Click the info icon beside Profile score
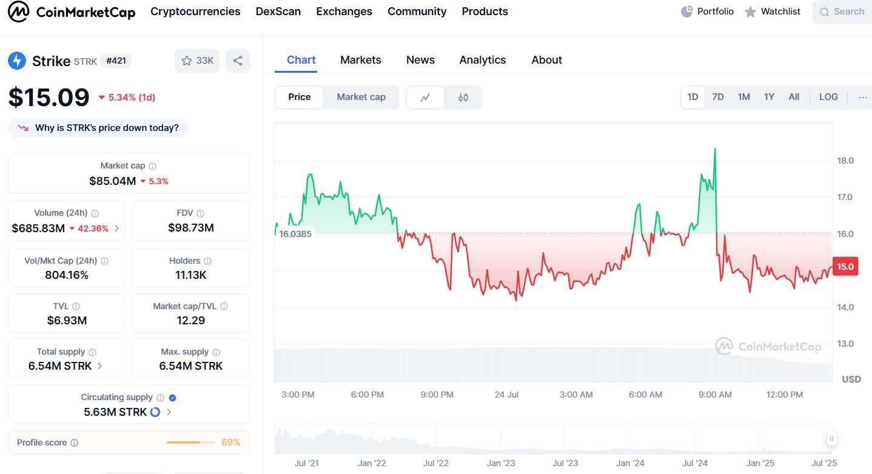Screen dimensions: 872x474 (x=75, y=443)
